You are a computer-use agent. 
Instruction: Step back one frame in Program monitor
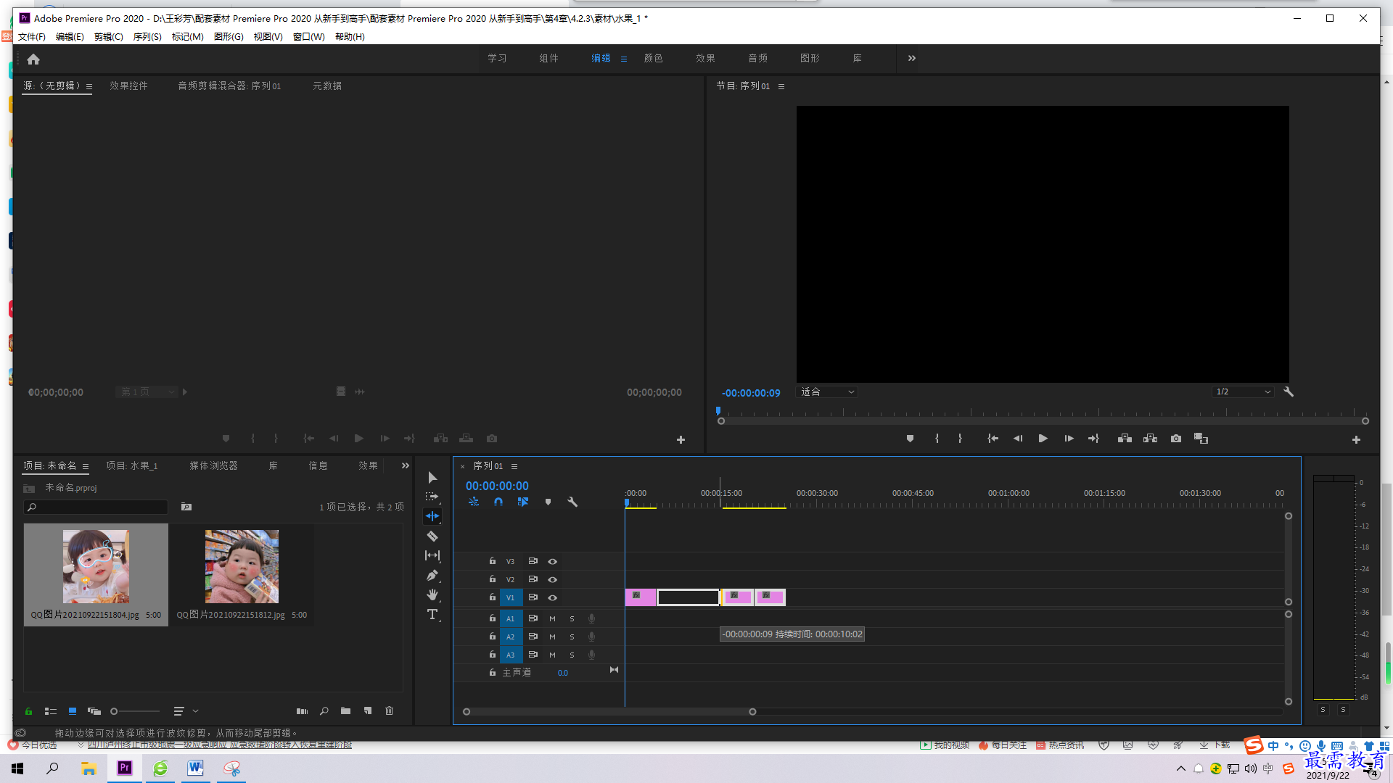1017,439
